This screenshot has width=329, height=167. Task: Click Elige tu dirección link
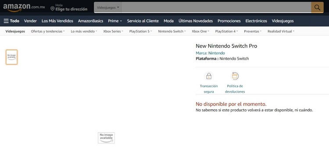[72, 9]
